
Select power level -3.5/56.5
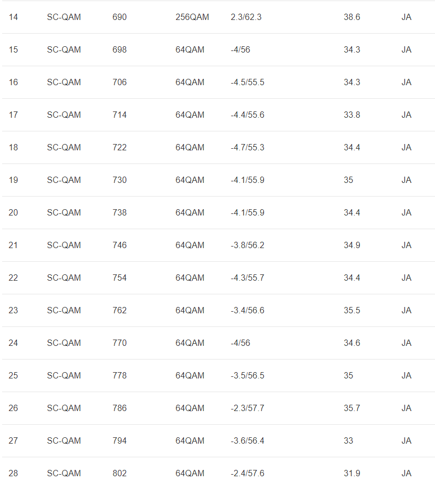(x=247, y=376)
